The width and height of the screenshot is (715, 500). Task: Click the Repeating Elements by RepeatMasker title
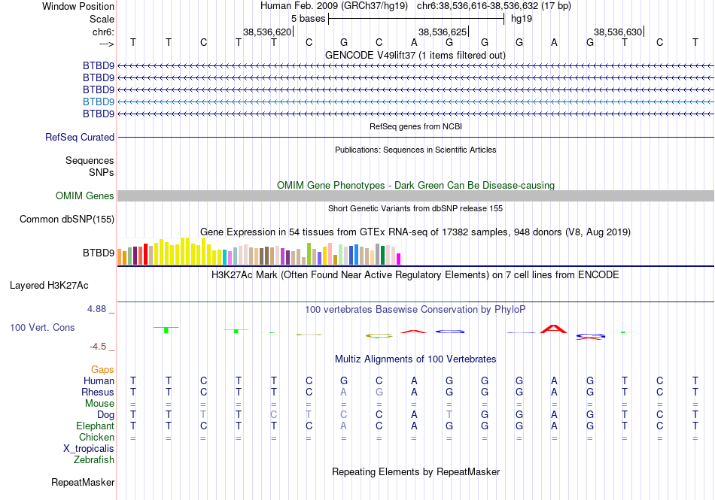point(416,471)
